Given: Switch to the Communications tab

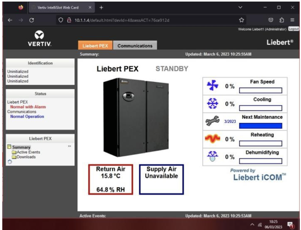Looking at the screenshot, I should [x=135, y=45].
